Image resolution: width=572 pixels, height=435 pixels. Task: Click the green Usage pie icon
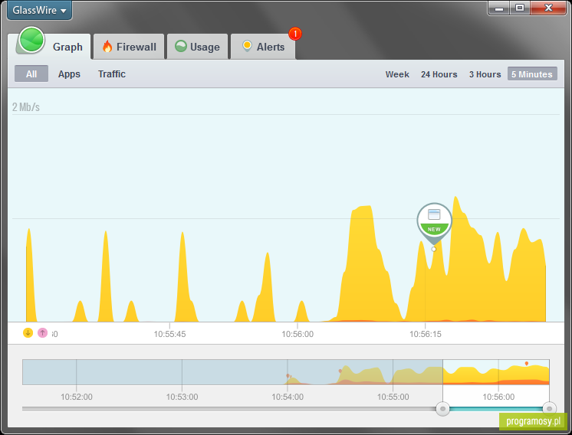tap(181, 46)
